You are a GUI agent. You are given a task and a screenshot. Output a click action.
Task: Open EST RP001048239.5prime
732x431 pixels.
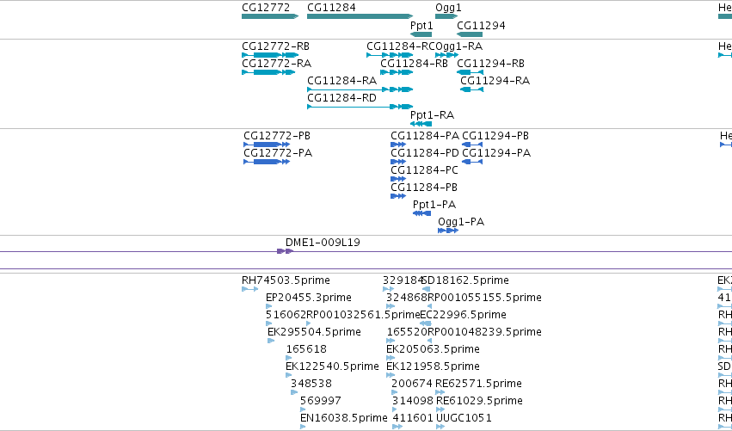(x=484, y=332)
